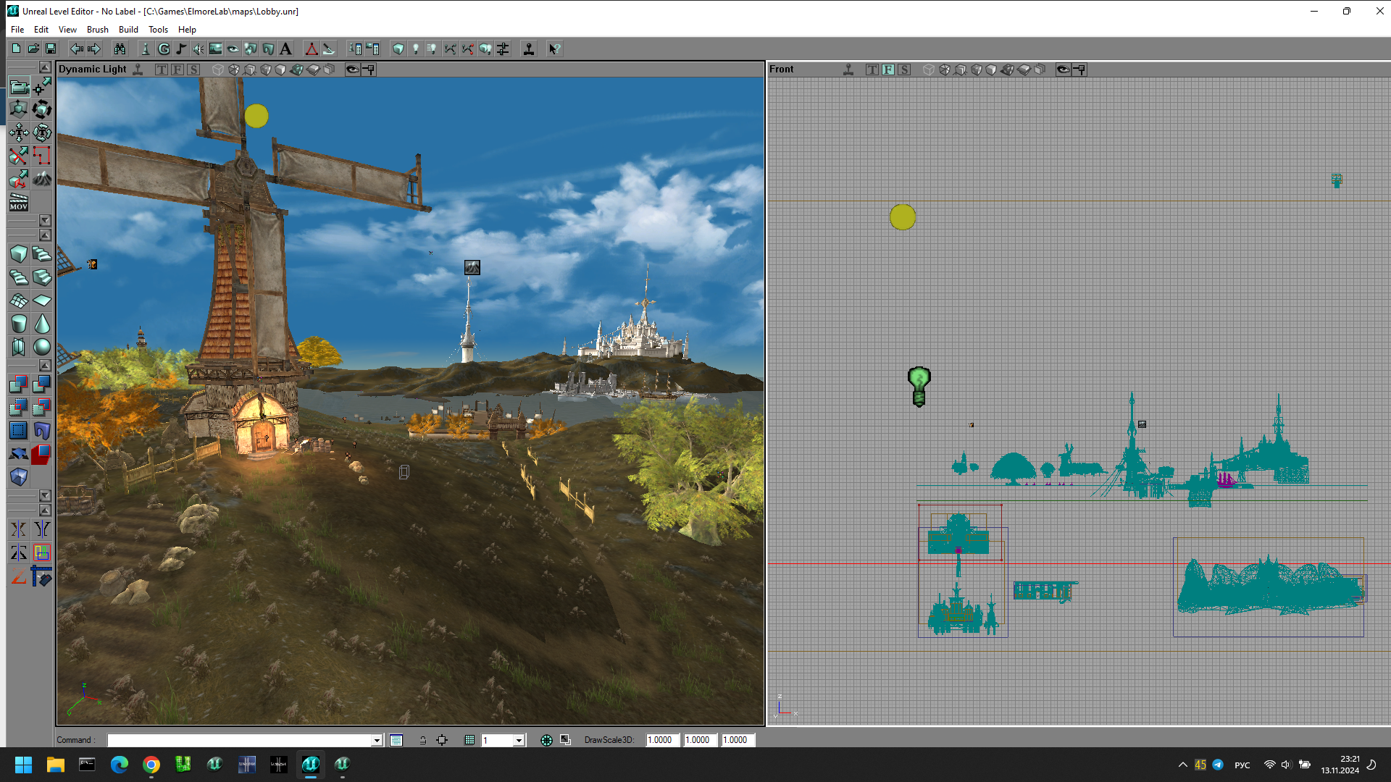Image resolution: width=1391 pixels, height=782 pixels.
Task: Select the Vertex Editing tool
Action: 42,87
